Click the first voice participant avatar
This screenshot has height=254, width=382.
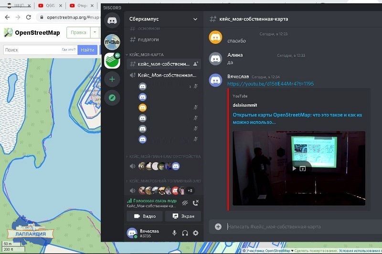[142, 86]
